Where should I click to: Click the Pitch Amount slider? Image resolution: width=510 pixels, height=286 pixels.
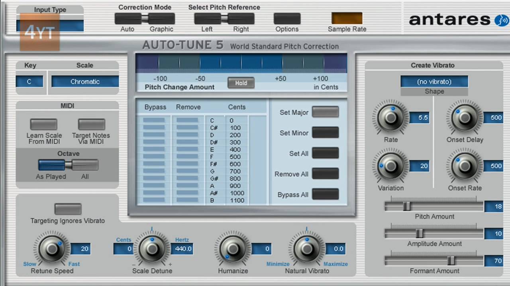point(434,206)
